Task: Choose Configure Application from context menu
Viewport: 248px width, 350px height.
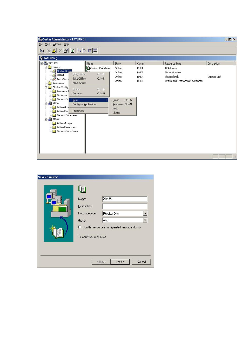Action: point(89,104)
